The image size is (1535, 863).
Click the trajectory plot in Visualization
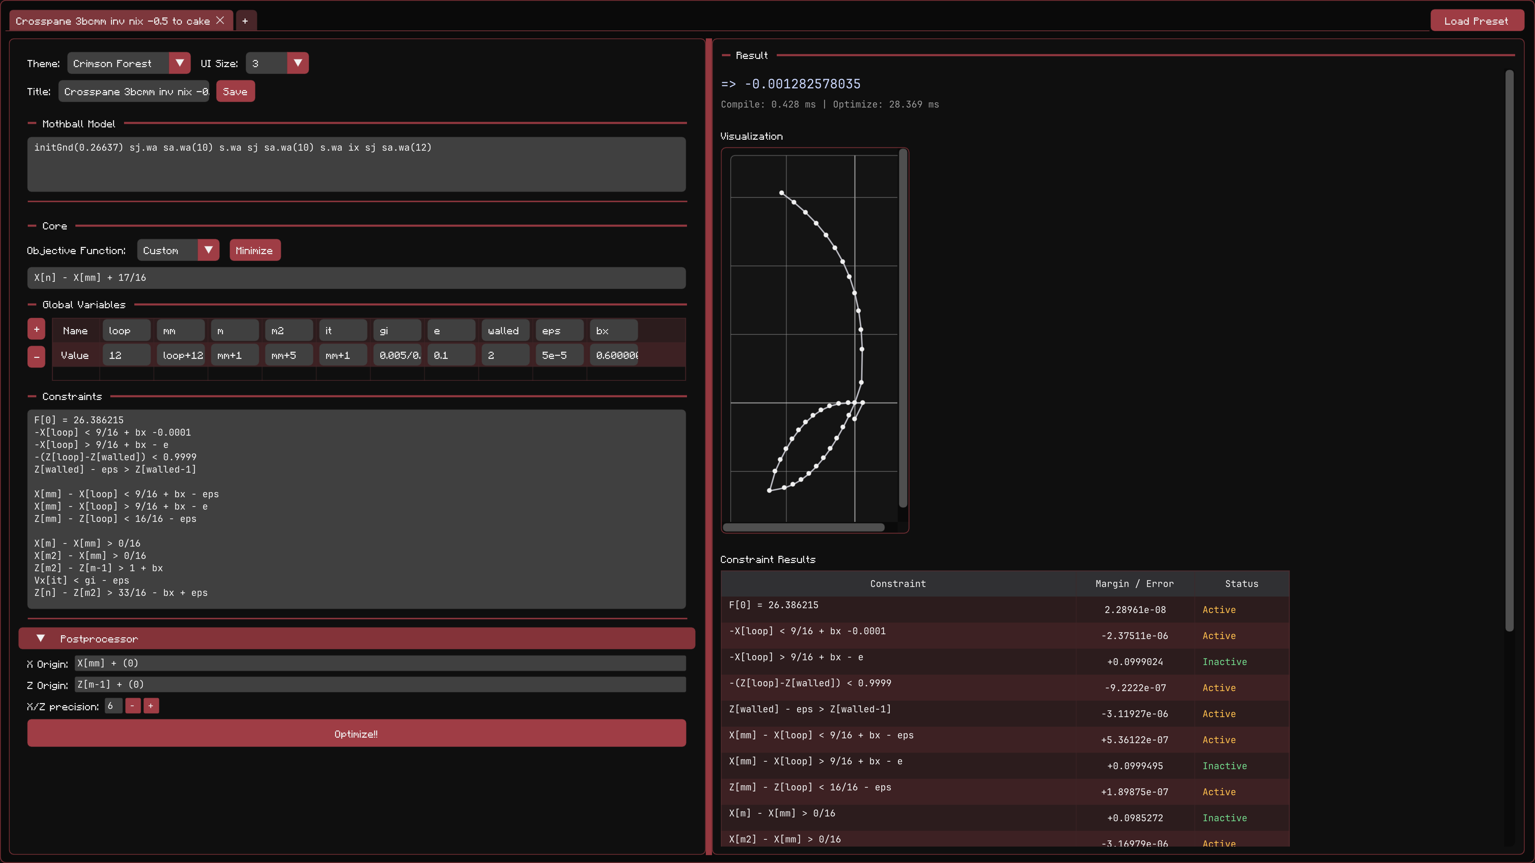(x=814, y=338)
